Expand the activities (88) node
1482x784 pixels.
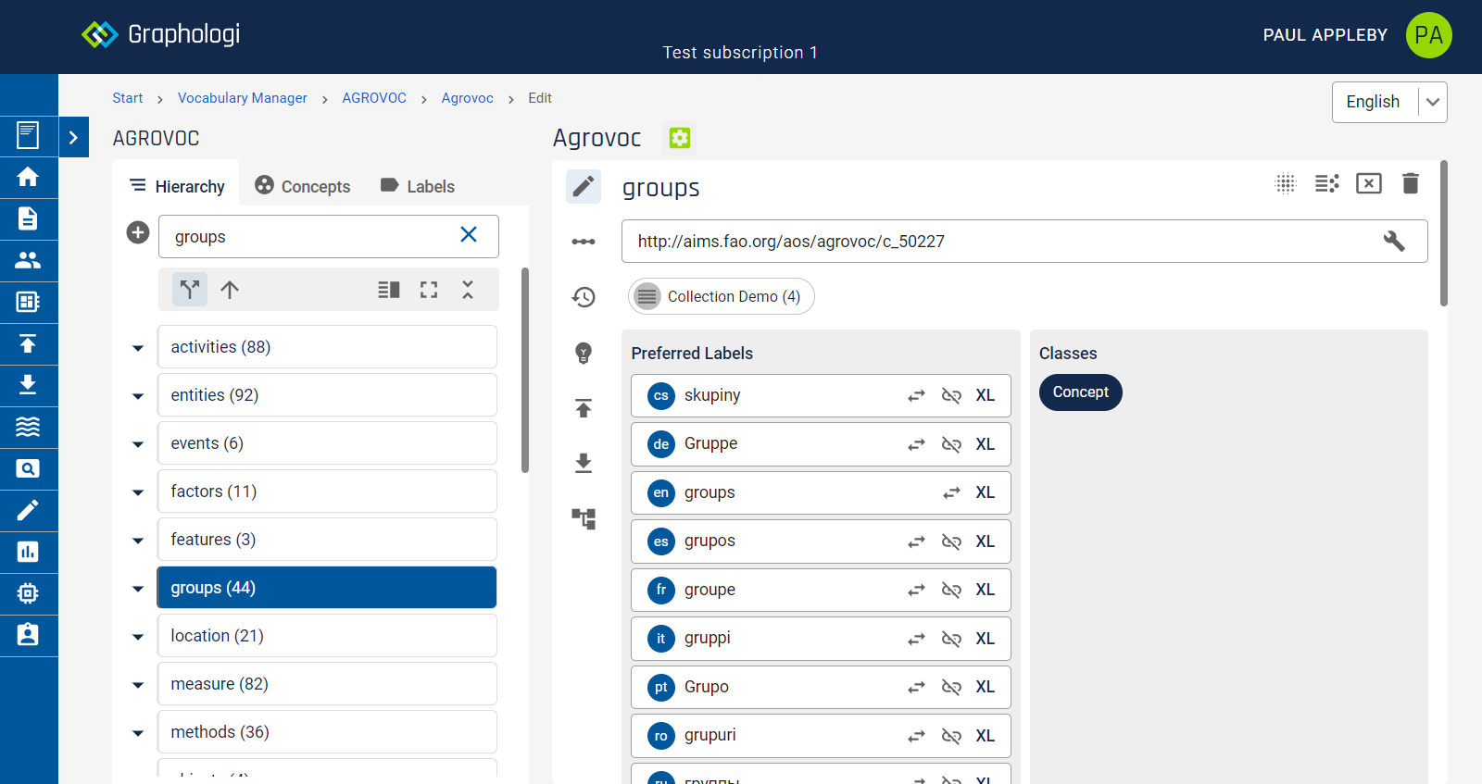pyautogui.click(x=138, y=348)
